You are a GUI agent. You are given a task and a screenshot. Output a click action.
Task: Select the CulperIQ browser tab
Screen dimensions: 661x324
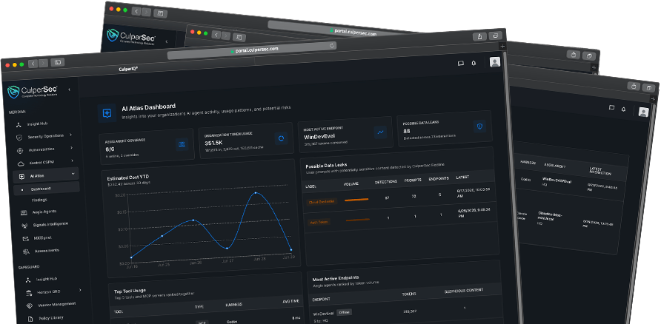127,68
